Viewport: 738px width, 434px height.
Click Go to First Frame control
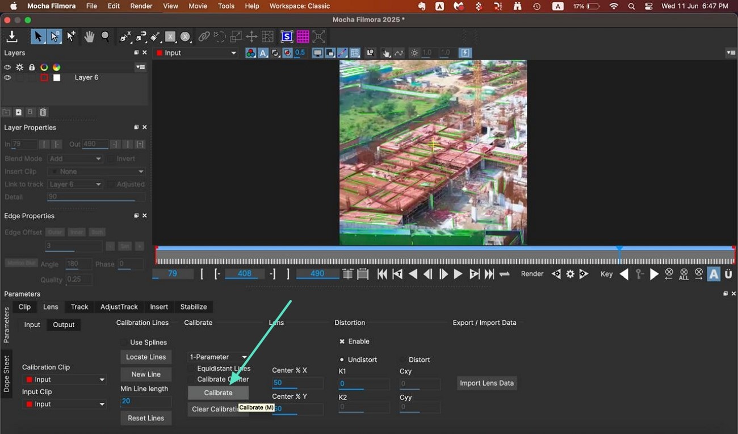pyautogui.click(x=382, y=274)
